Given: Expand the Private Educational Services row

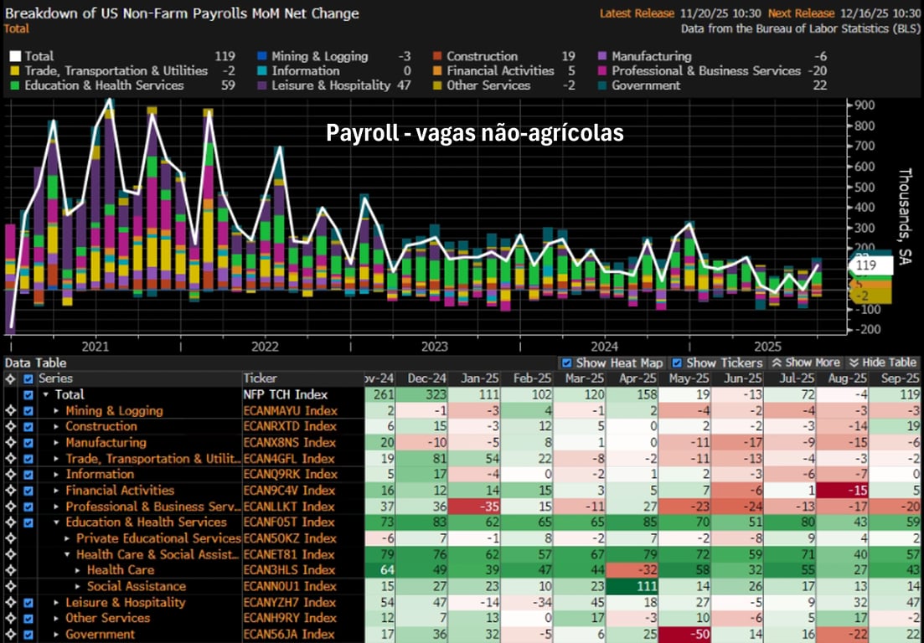Looking at the screenshot, I should [68, 538].
